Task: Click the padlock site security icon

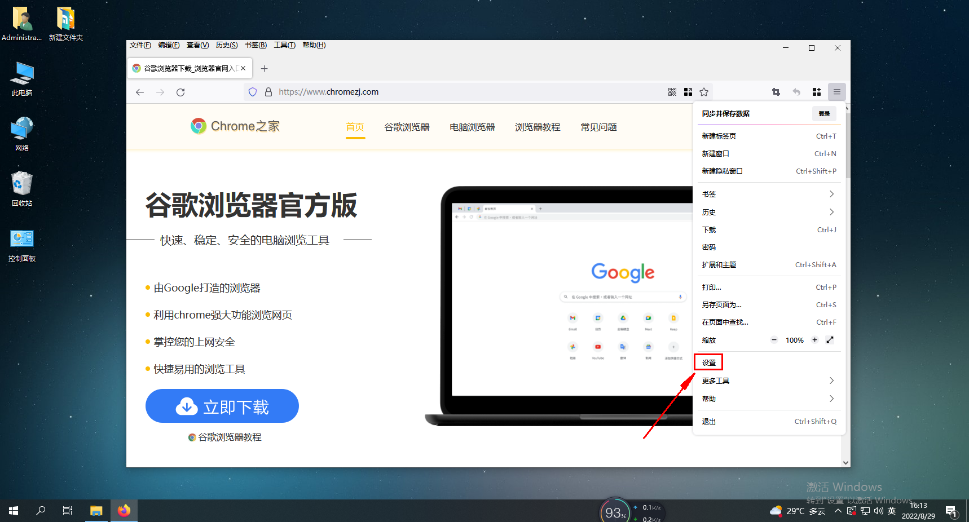Action: click(268, 92)
